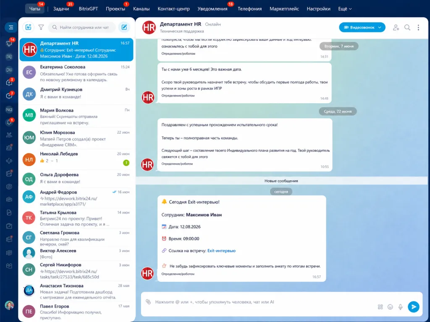The width and height of the screenshot is (430, 322).
Task: Open the chat with Николай Лебедев
Action: coord(76,159)
